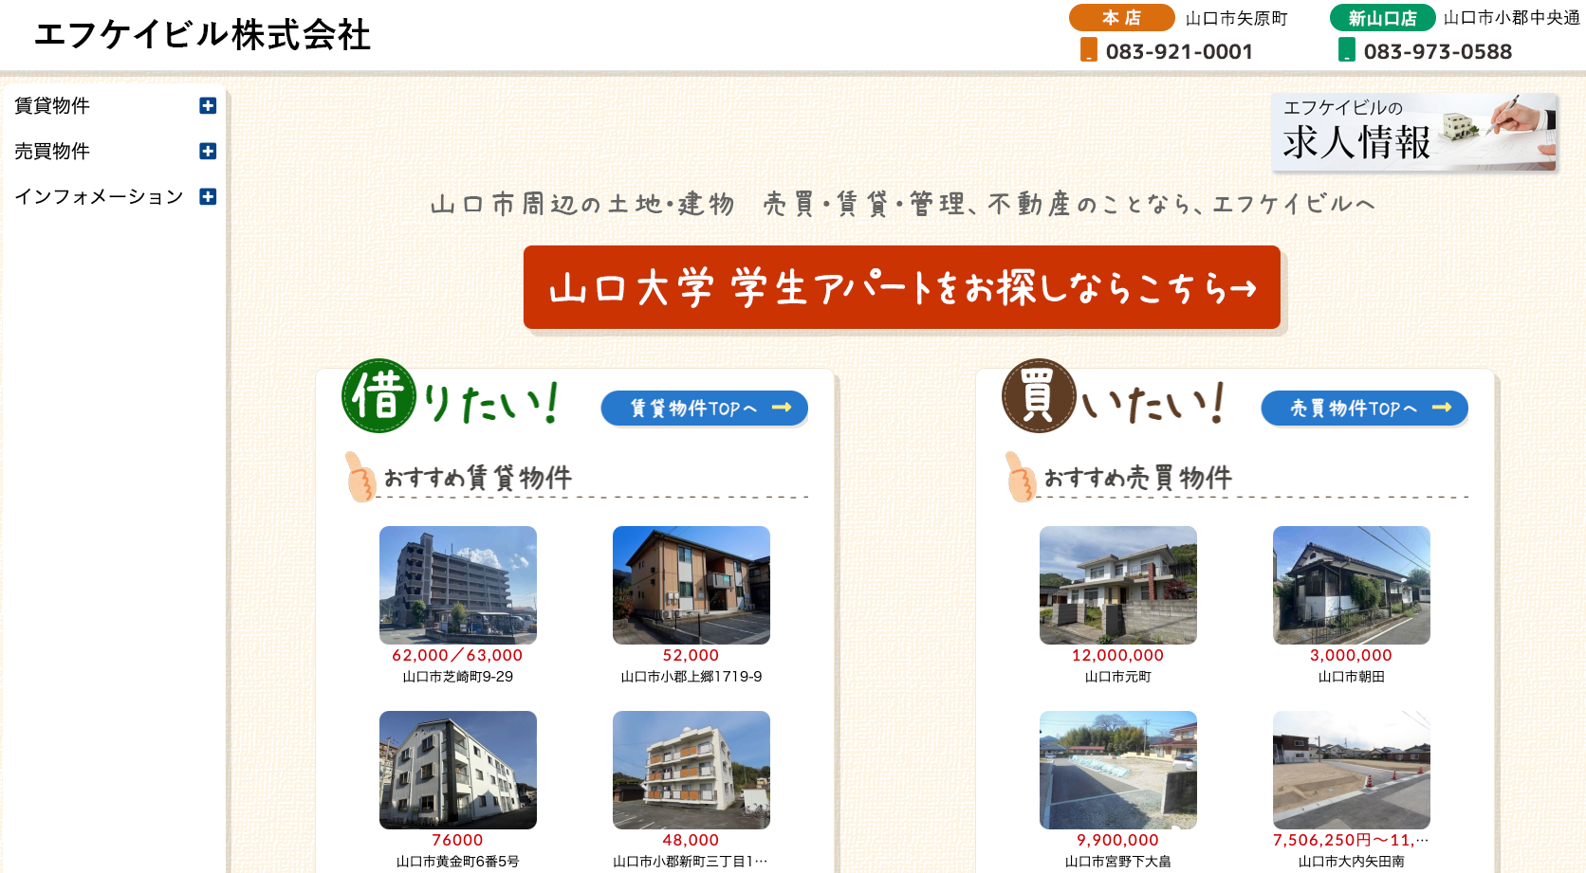Click the 賃貸物件TOPへ button
The width and height of the screenshot is (1586, 873).
704,409
